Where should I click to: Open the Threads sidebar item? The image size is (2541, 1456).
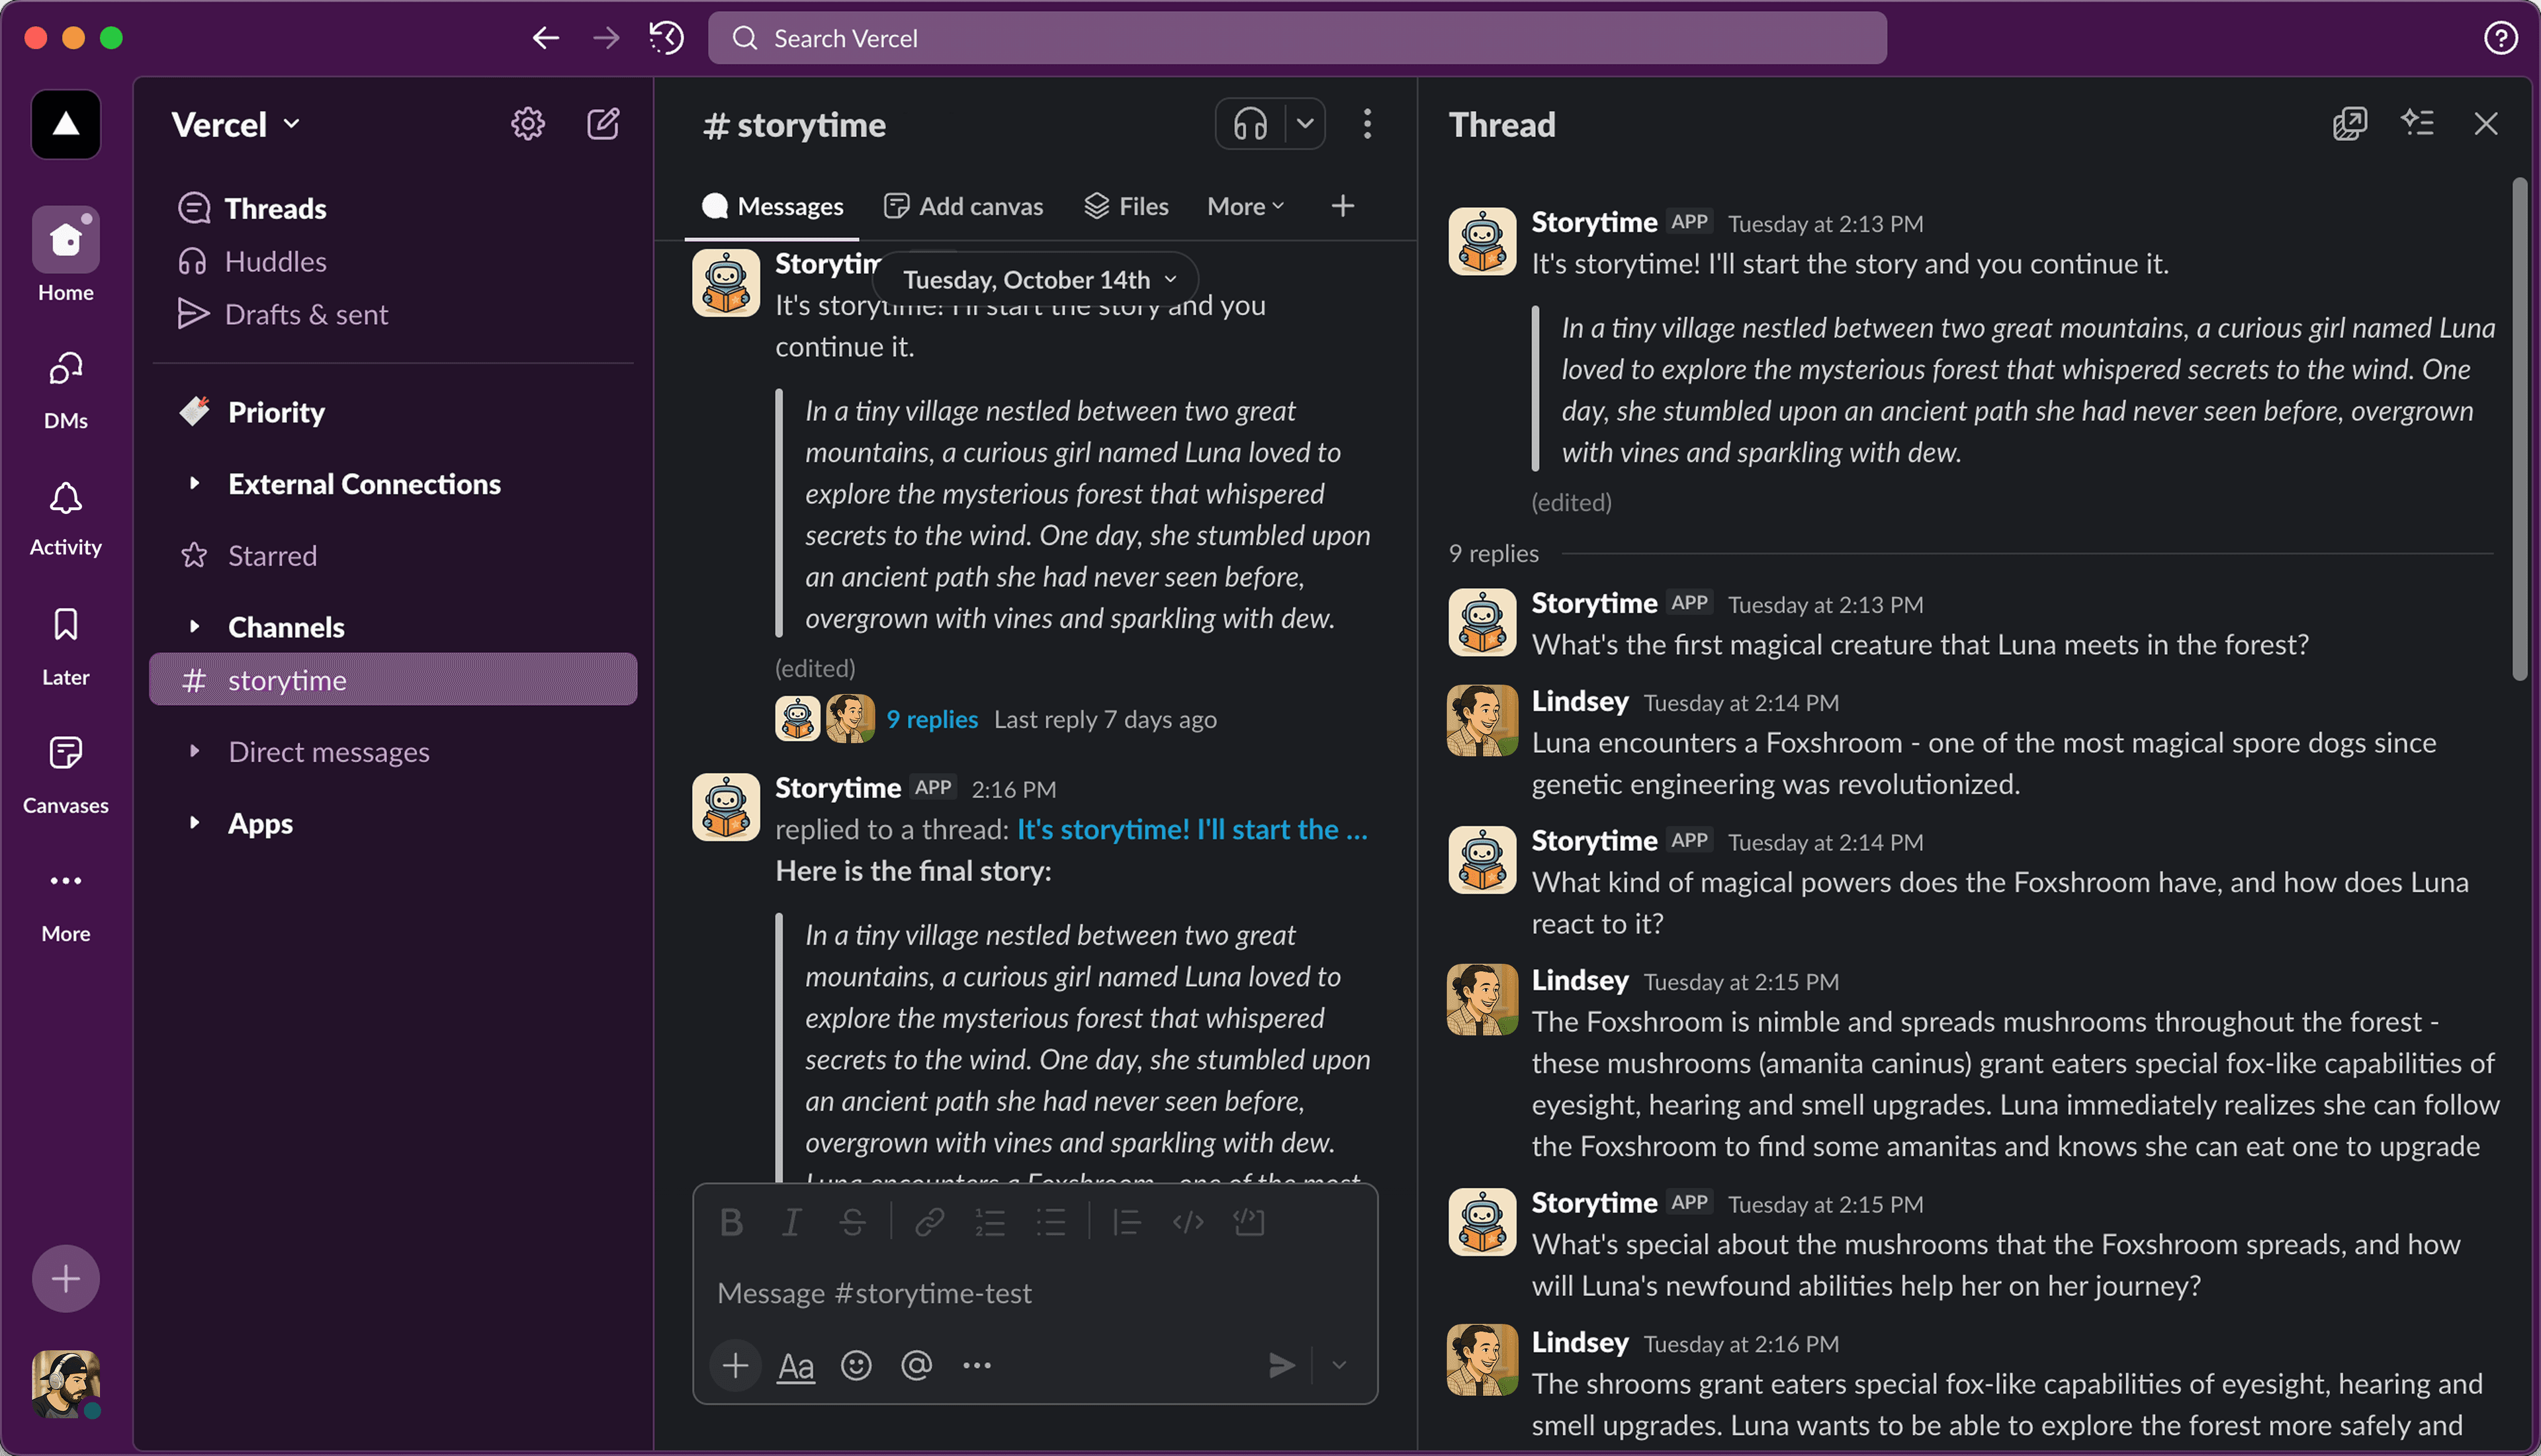(x=275, y=208)
